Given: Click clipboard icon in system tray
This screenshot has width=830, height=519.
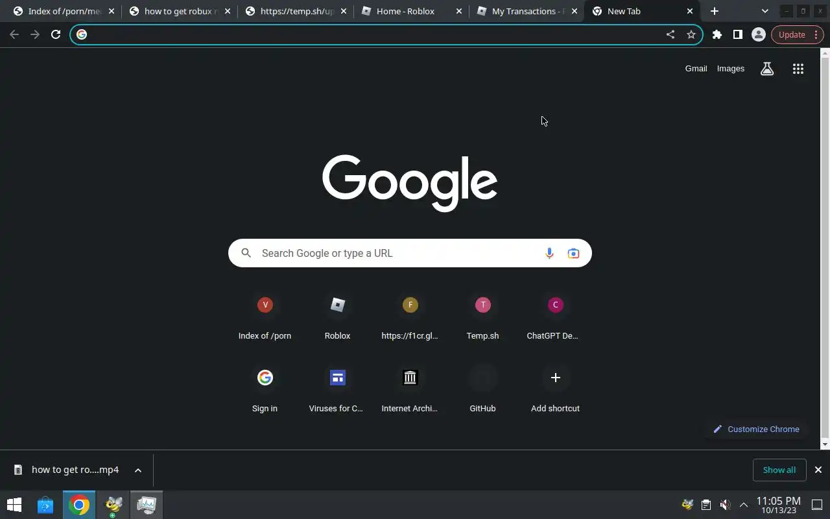Looking at the screenshot, I should pyautogui.click(x=706, y=505).
